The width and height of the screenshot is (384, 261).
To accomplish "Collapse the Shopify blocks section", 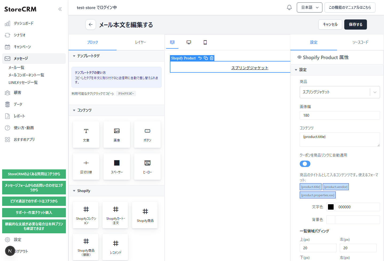I will point(117,191).
